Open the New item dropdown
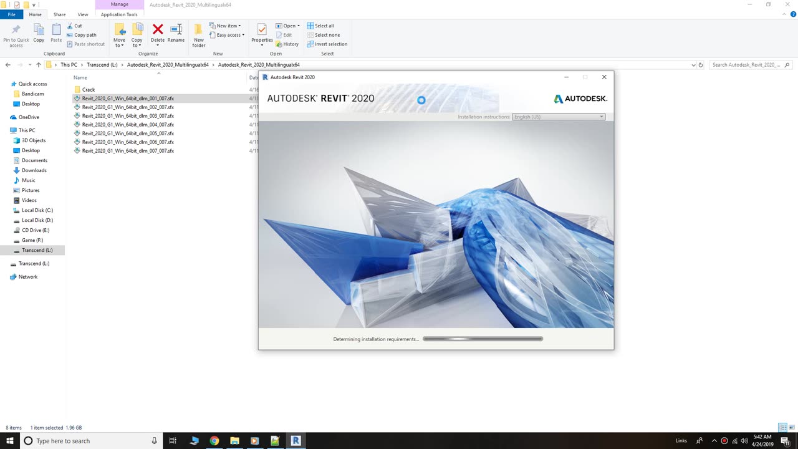This screenshot has width=798, height=449. pyautogui.click(x=225, y=26)
